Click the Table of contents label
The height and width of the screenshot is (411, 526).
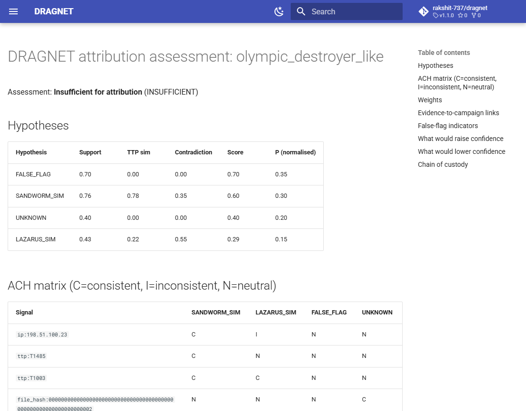(x=444, y=53)
